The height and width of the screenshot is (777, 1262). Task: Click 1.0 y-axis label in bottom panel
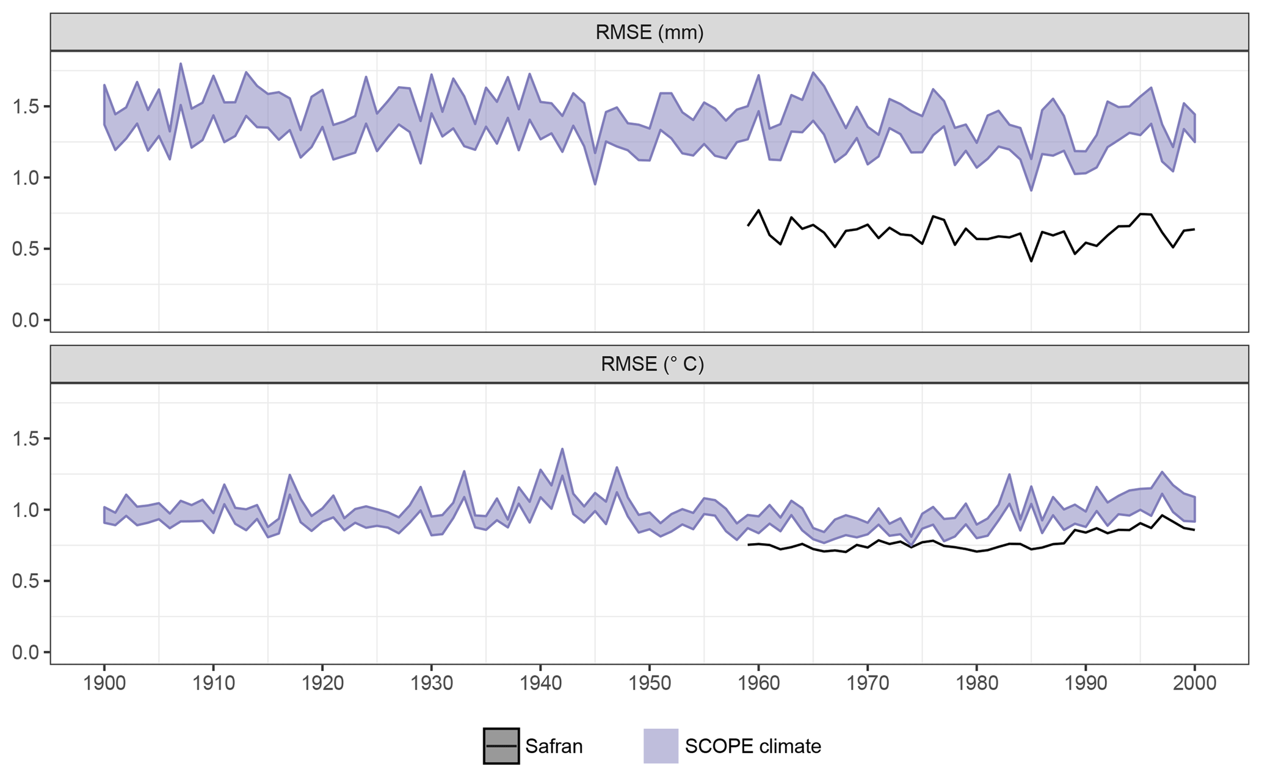tap(26, 510)
